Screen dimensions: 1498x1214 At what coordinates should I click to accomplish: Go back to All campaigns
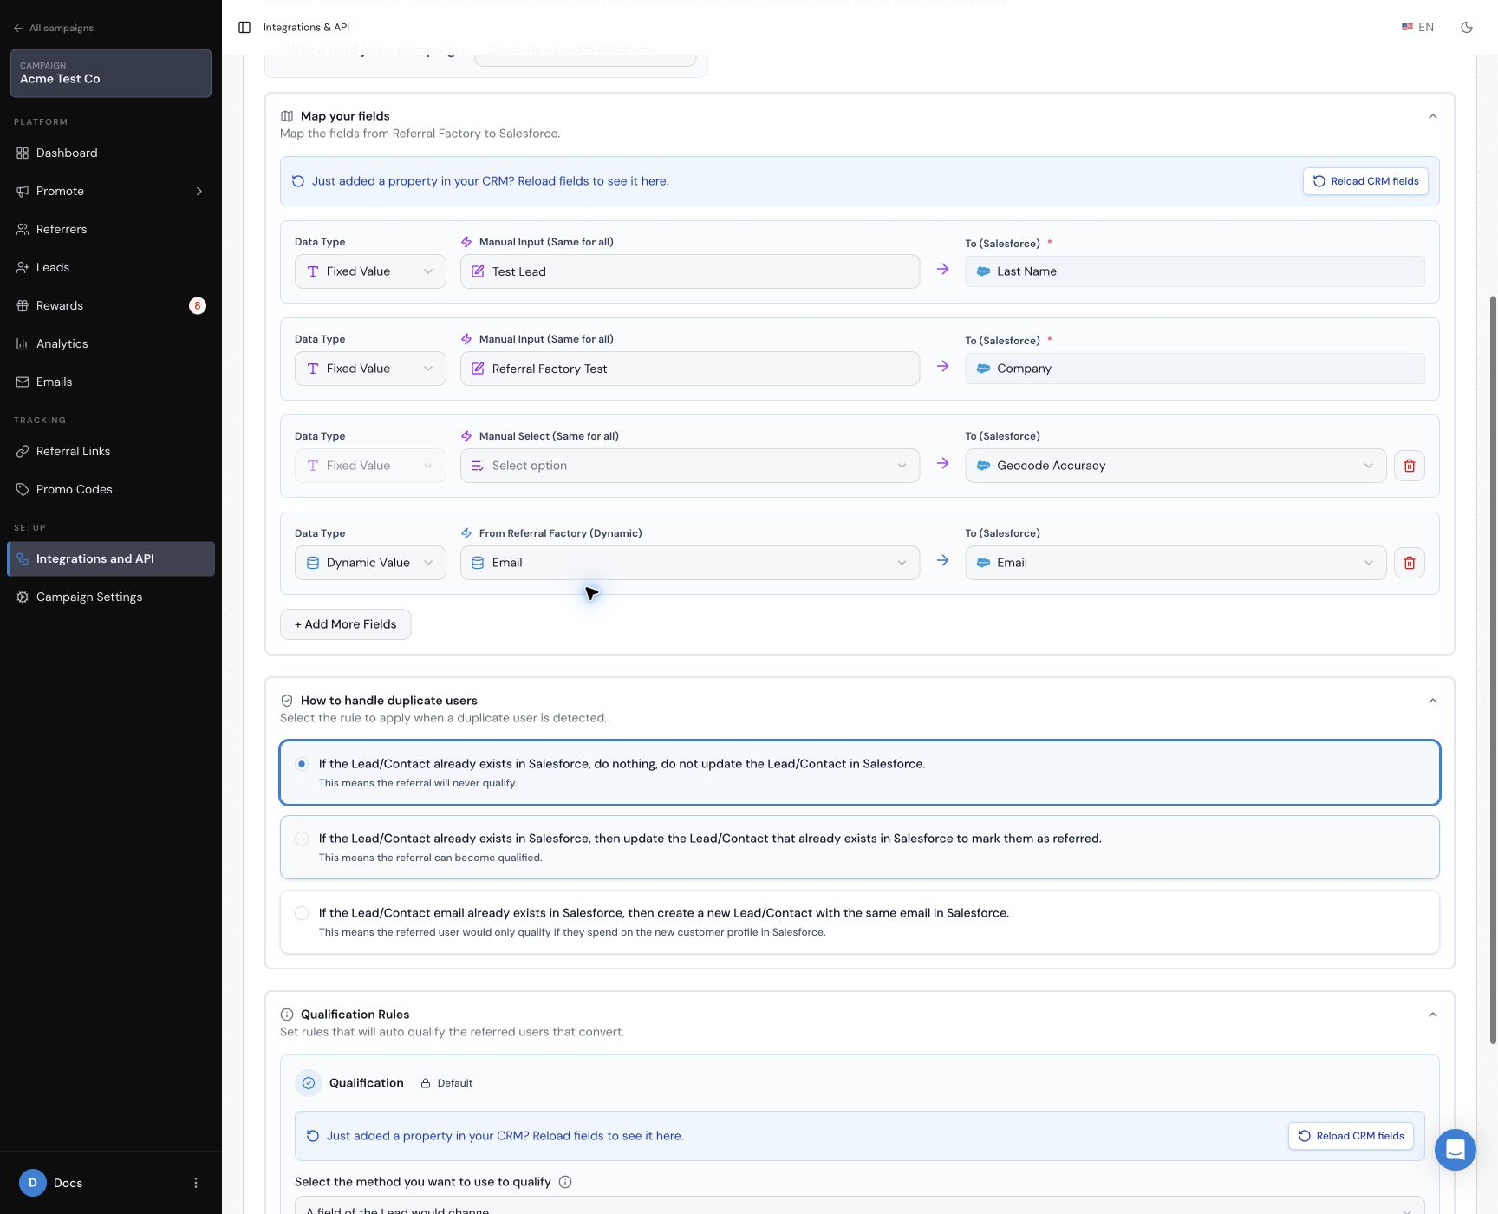coord(54,28)
